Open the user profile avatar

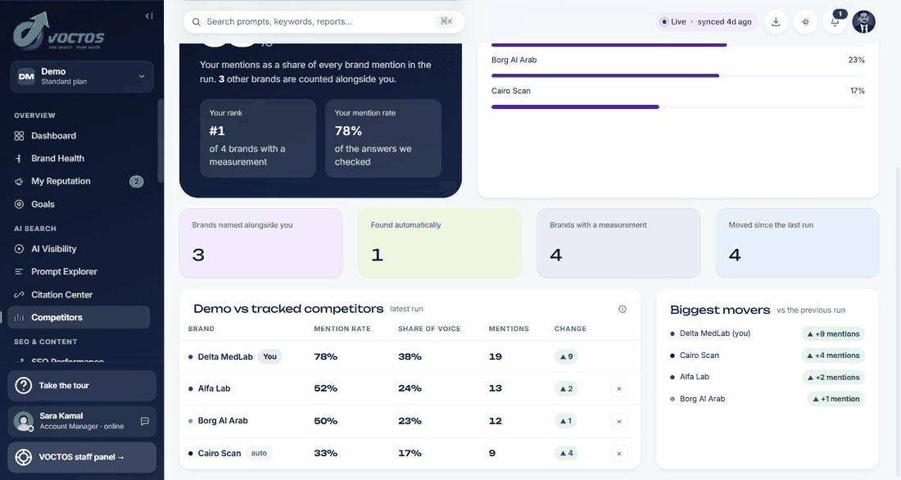click(863, 22)
